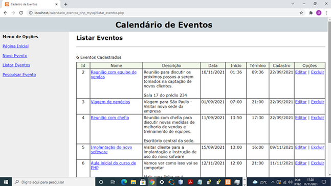Select the Cadastro de Eventos tab
The height and width of the screenshot is (186, 331).
(31, 4)
